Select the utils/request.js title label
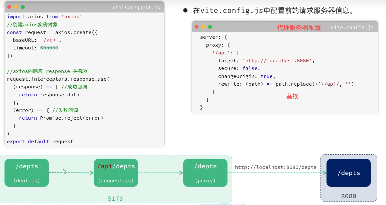 pyautogui.click(x=136, y=7)
